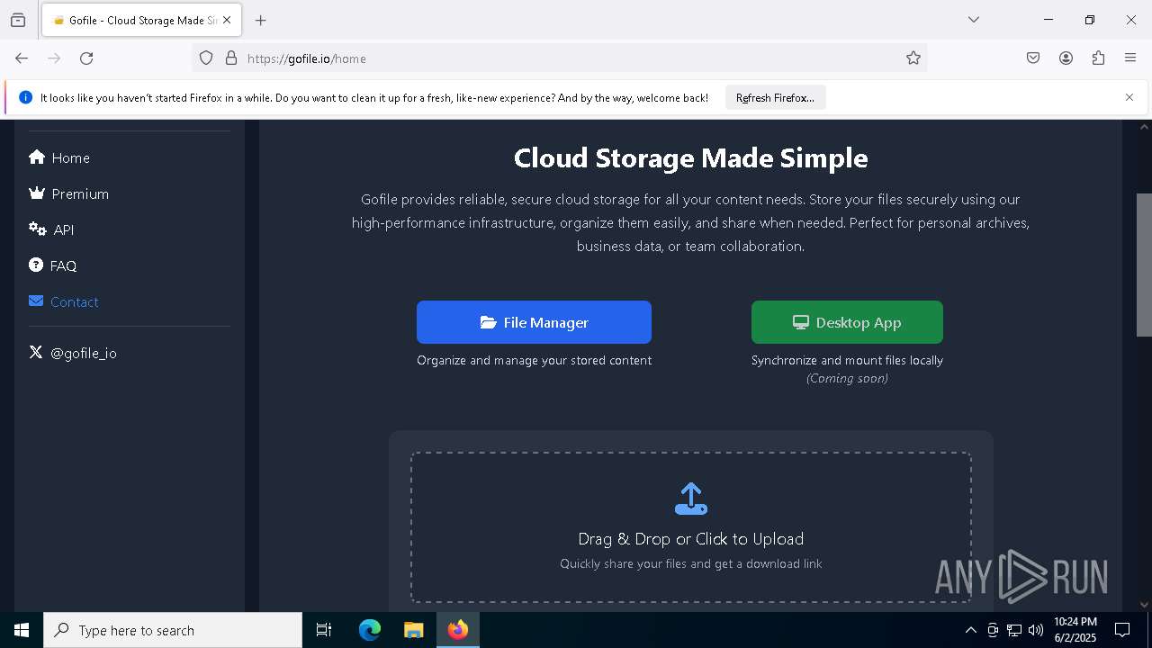Click the '(Coming soon)' text
This screenshot has height=648, width=1152.
847,378
